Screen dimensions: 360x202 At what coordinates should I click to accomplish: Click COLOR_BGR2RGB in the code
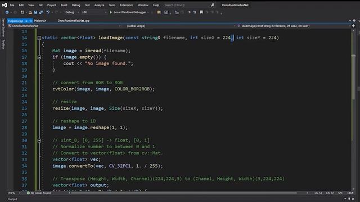click(132, 89)
